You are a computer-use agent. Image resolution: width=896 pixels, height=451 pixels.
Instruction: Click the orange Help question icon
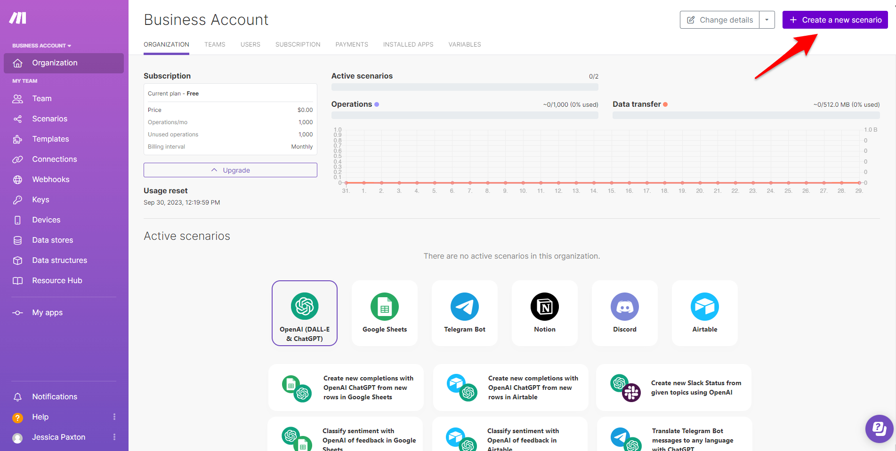[x=17, y=418]
